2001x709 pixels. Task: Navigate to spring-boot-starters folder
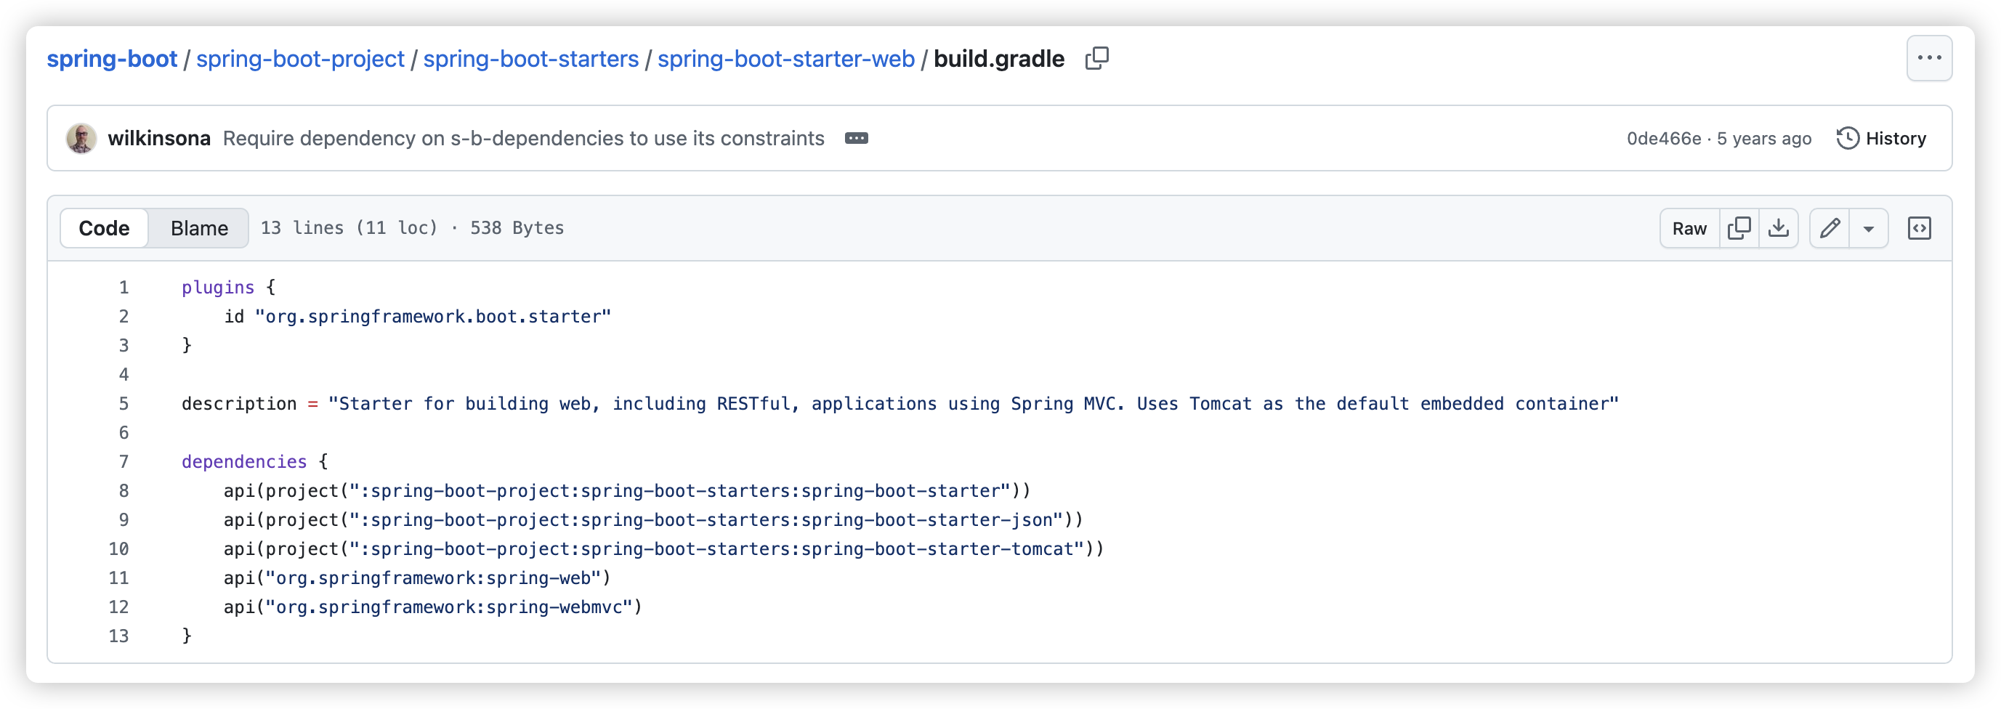point(530,59)
